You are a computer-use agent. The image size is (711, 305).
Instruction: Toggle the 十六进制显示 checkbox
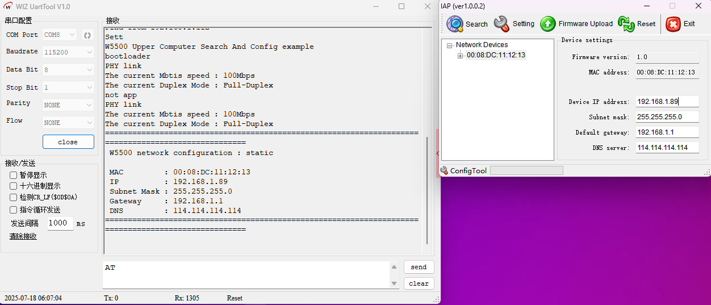pos(14,186)
